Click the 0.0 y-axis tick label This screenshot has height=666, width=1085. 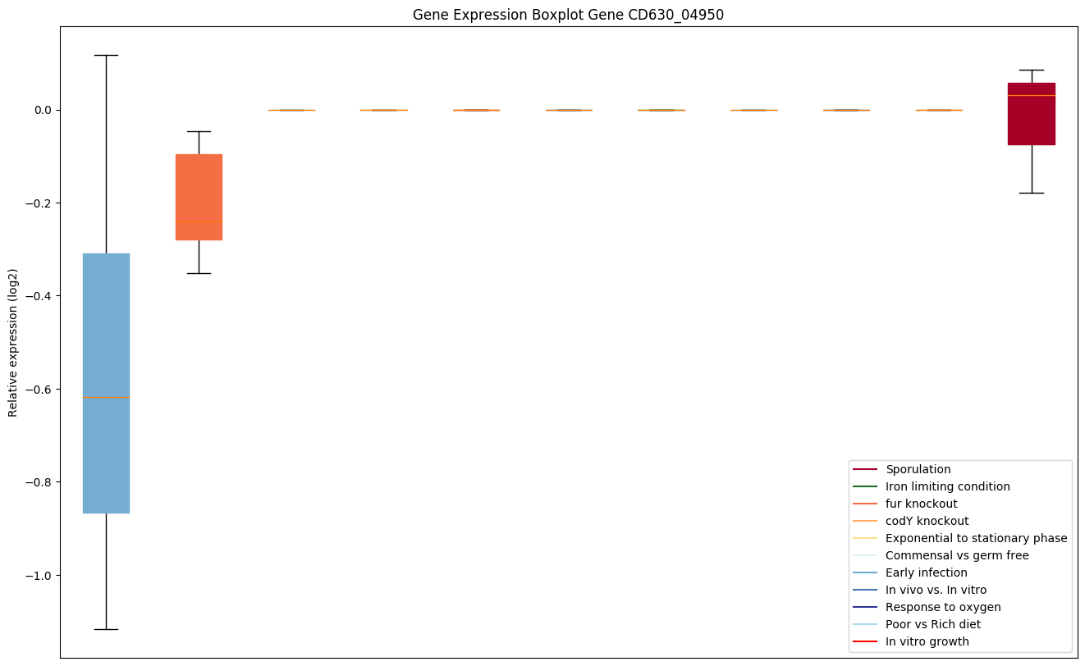39,110
